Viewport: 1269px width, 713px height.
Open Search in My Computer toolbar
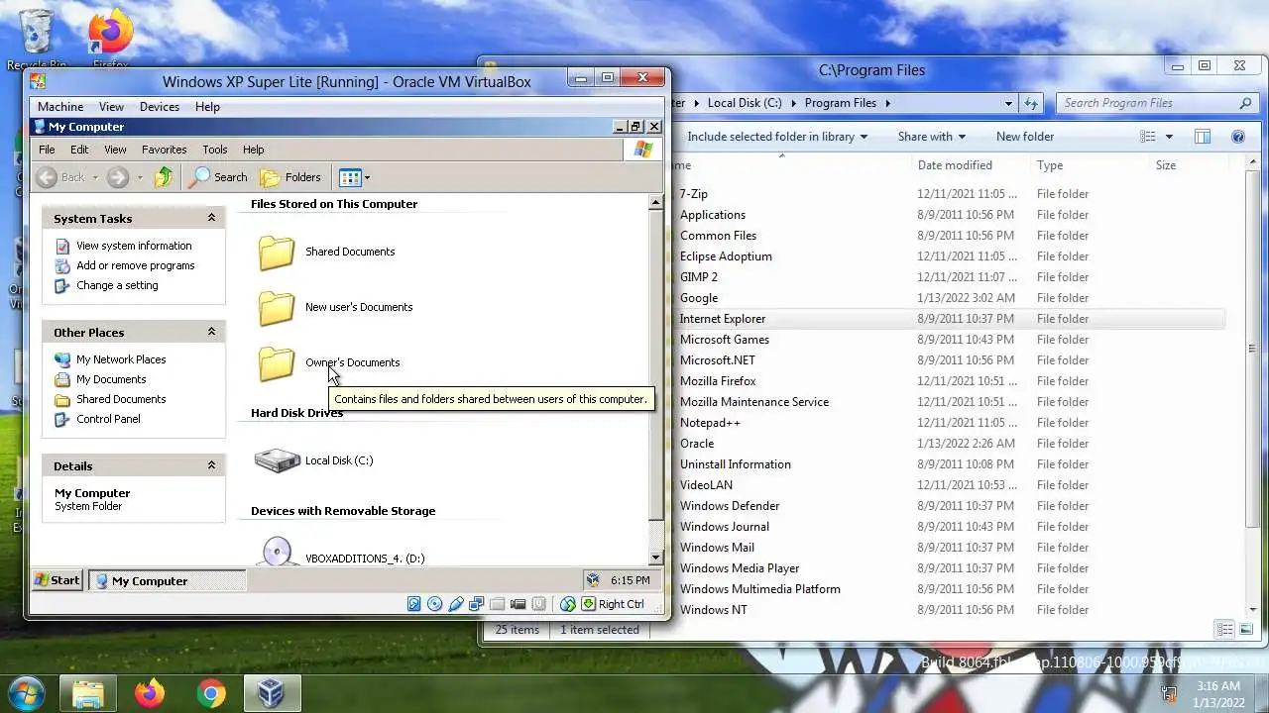219,177
